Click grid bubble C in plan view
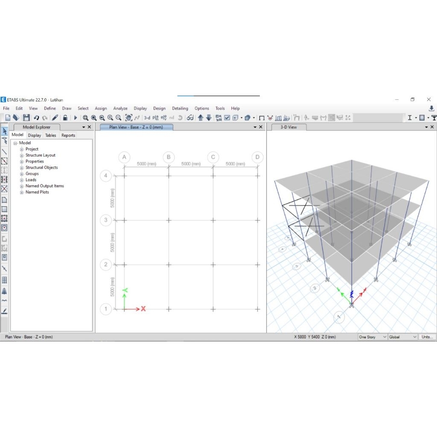Viewport: 437px width, 437px height. (213, 157)
